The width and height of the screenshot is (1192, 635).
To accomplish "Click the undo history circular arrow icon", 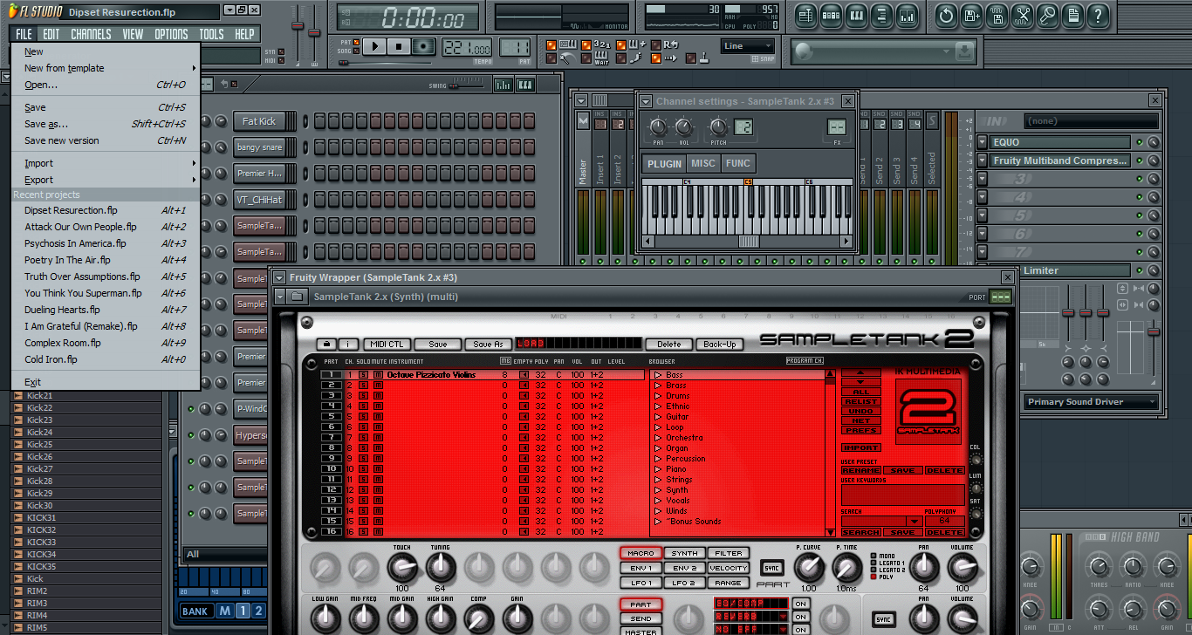I will coord(947,15).
